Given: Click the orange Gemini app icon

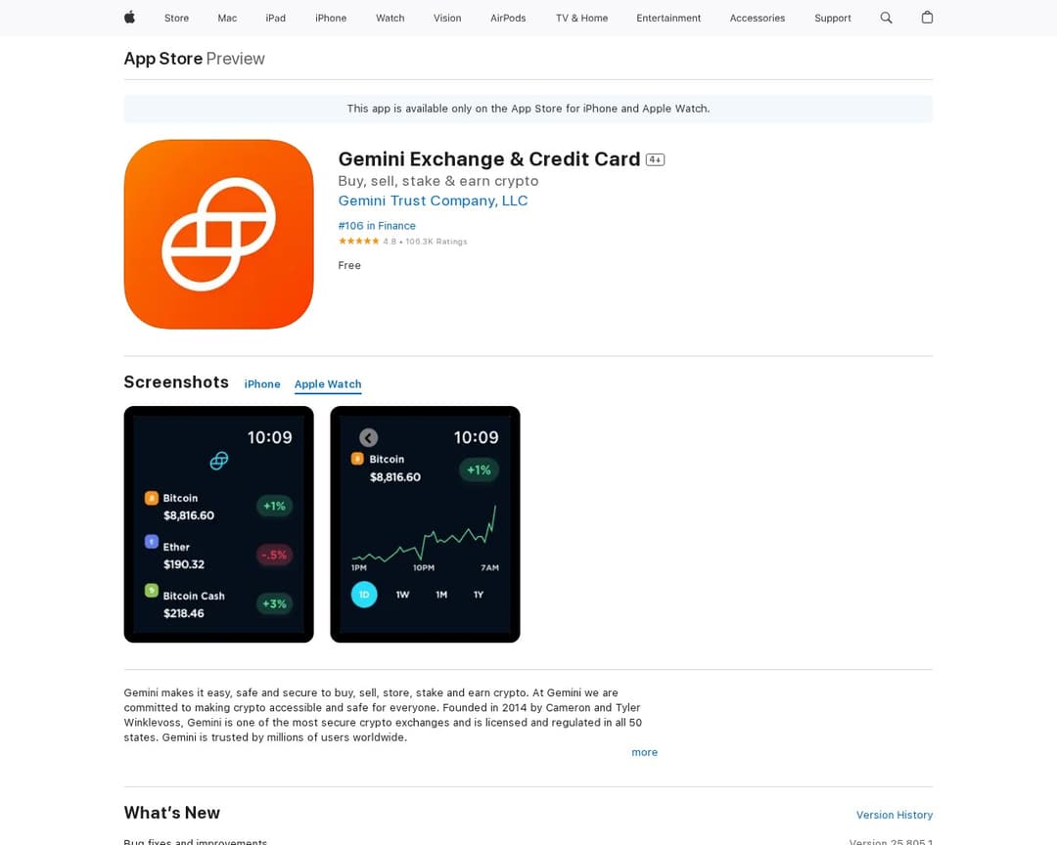Looking at the screenshot, I should [218, 235].
